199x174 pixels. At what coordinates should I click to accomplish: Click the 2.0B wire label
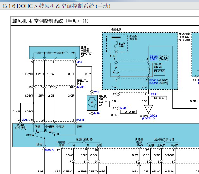click(51, 96)
